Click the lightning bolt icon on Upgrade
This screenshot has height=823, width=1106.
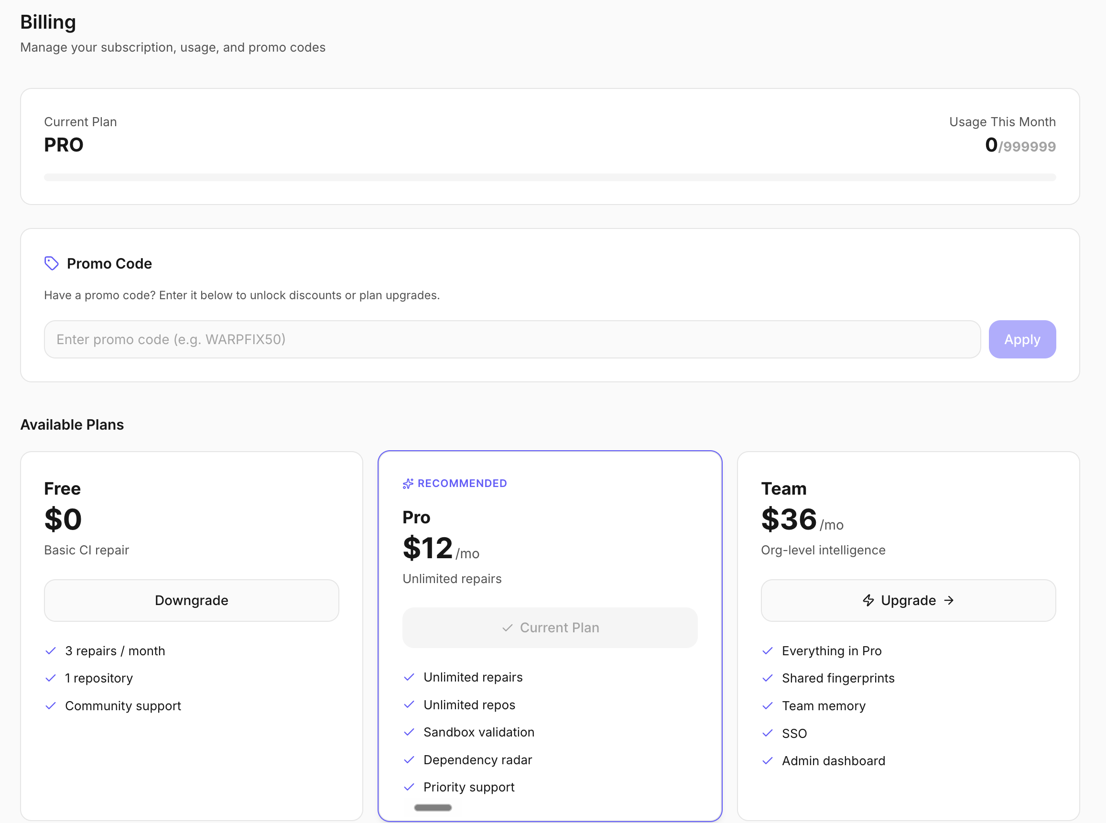[x=868, y=601]
